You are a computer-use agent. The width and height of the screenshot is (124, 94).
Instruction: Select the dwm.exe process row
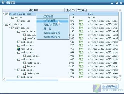(60, 66)
